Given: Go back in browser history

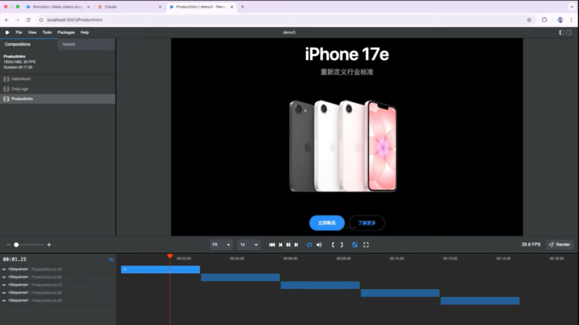Looking at the screenshot, I should 7,20.
